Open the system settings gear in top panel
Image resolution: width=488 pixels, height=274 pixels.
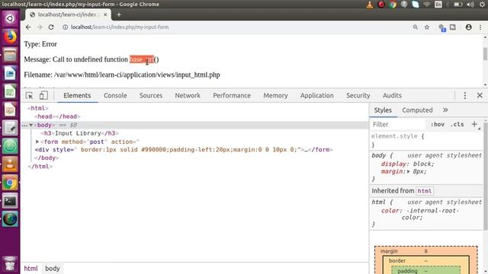tap(482, 5)
